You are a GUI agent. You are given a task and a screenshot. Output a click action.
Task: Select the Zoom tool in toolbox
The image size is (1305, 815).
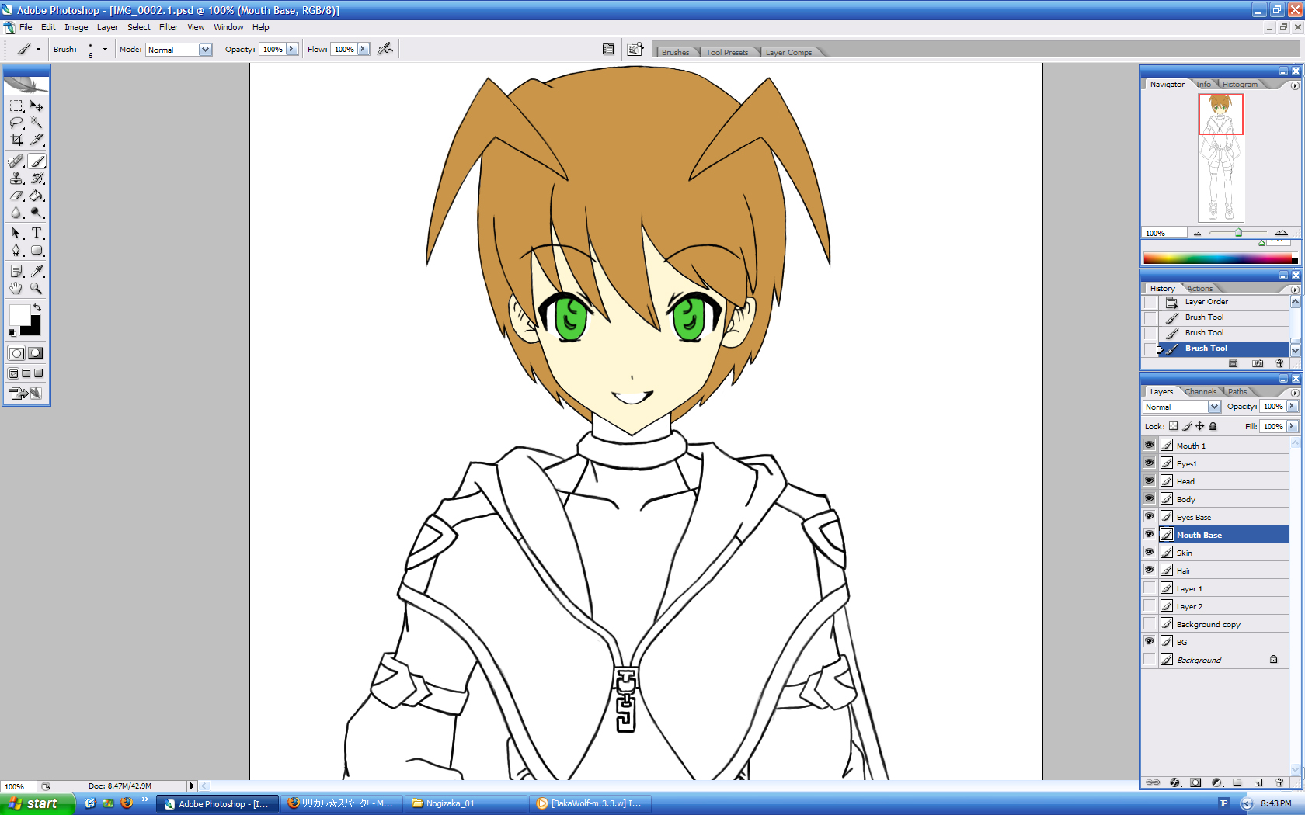pos(37,288)
